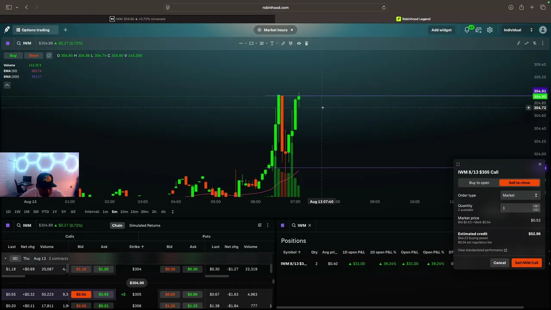Toggle the crossed-circle icon next to Short
551x310 pixels.
(x=49, y=56)
